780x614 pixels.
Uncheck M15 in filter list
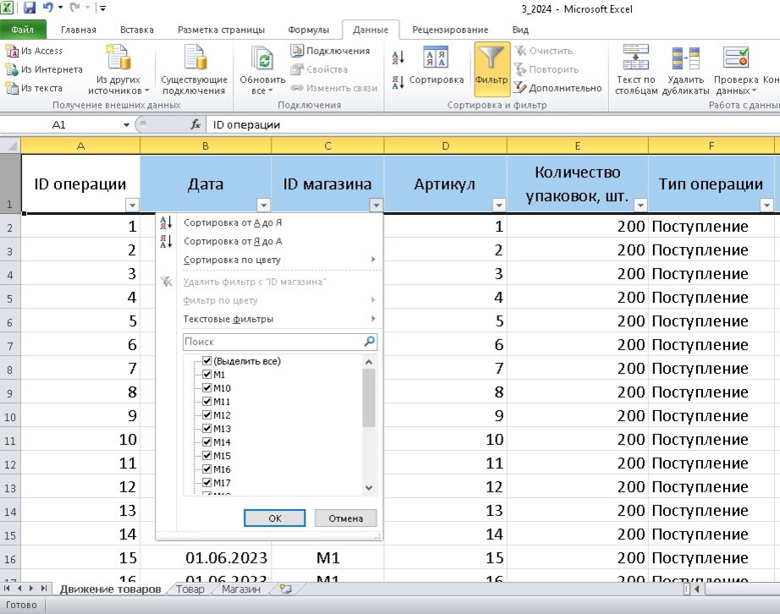(x=207, y=455)
